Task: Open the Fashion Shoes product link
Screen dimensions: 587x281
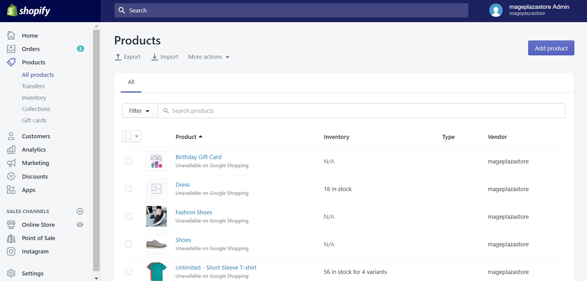Action: click(x=194, y=212)
